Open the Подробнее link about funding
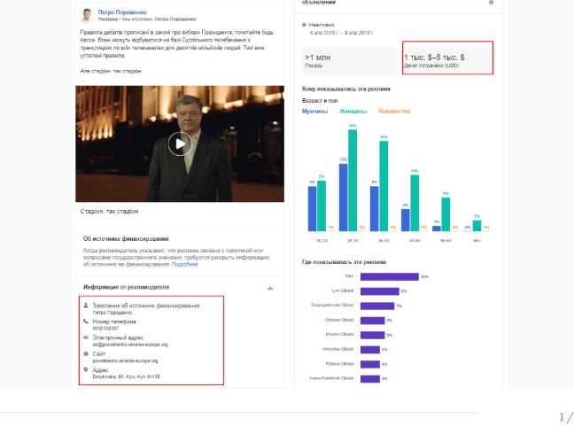This screenshot has width=574, height=426. (x=184, y=264)
